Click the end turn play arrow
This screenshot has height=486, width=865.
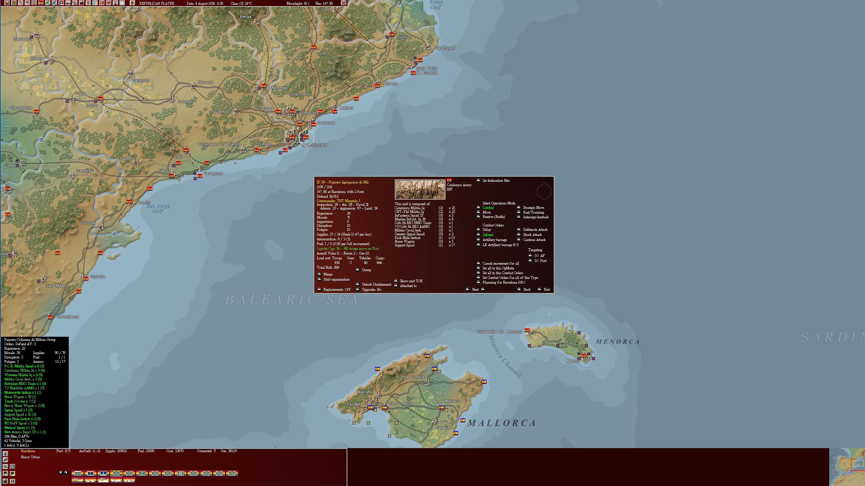133,3
